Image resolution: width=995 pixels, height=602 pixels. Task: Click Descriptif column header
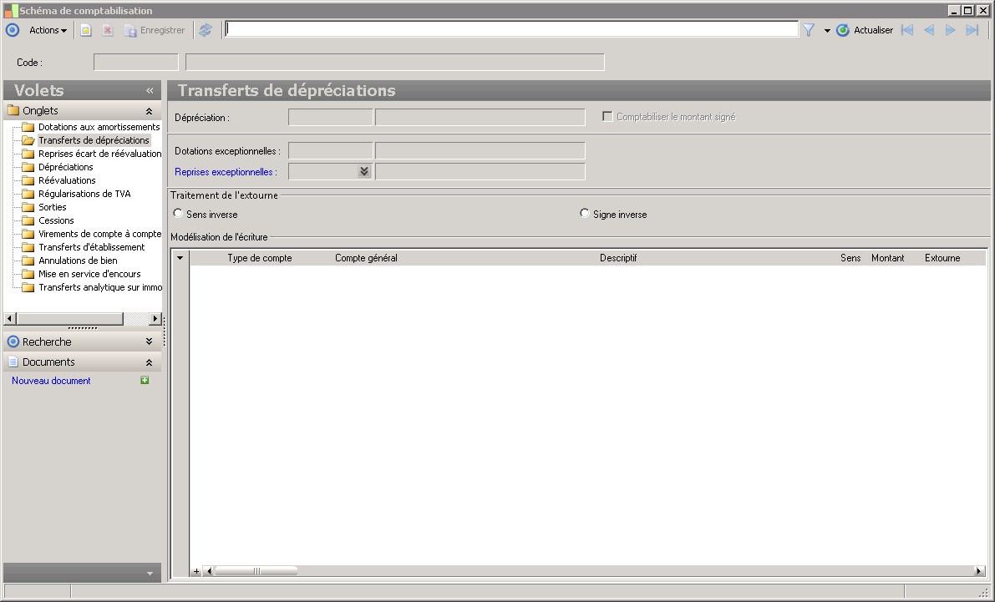(618, 258)
